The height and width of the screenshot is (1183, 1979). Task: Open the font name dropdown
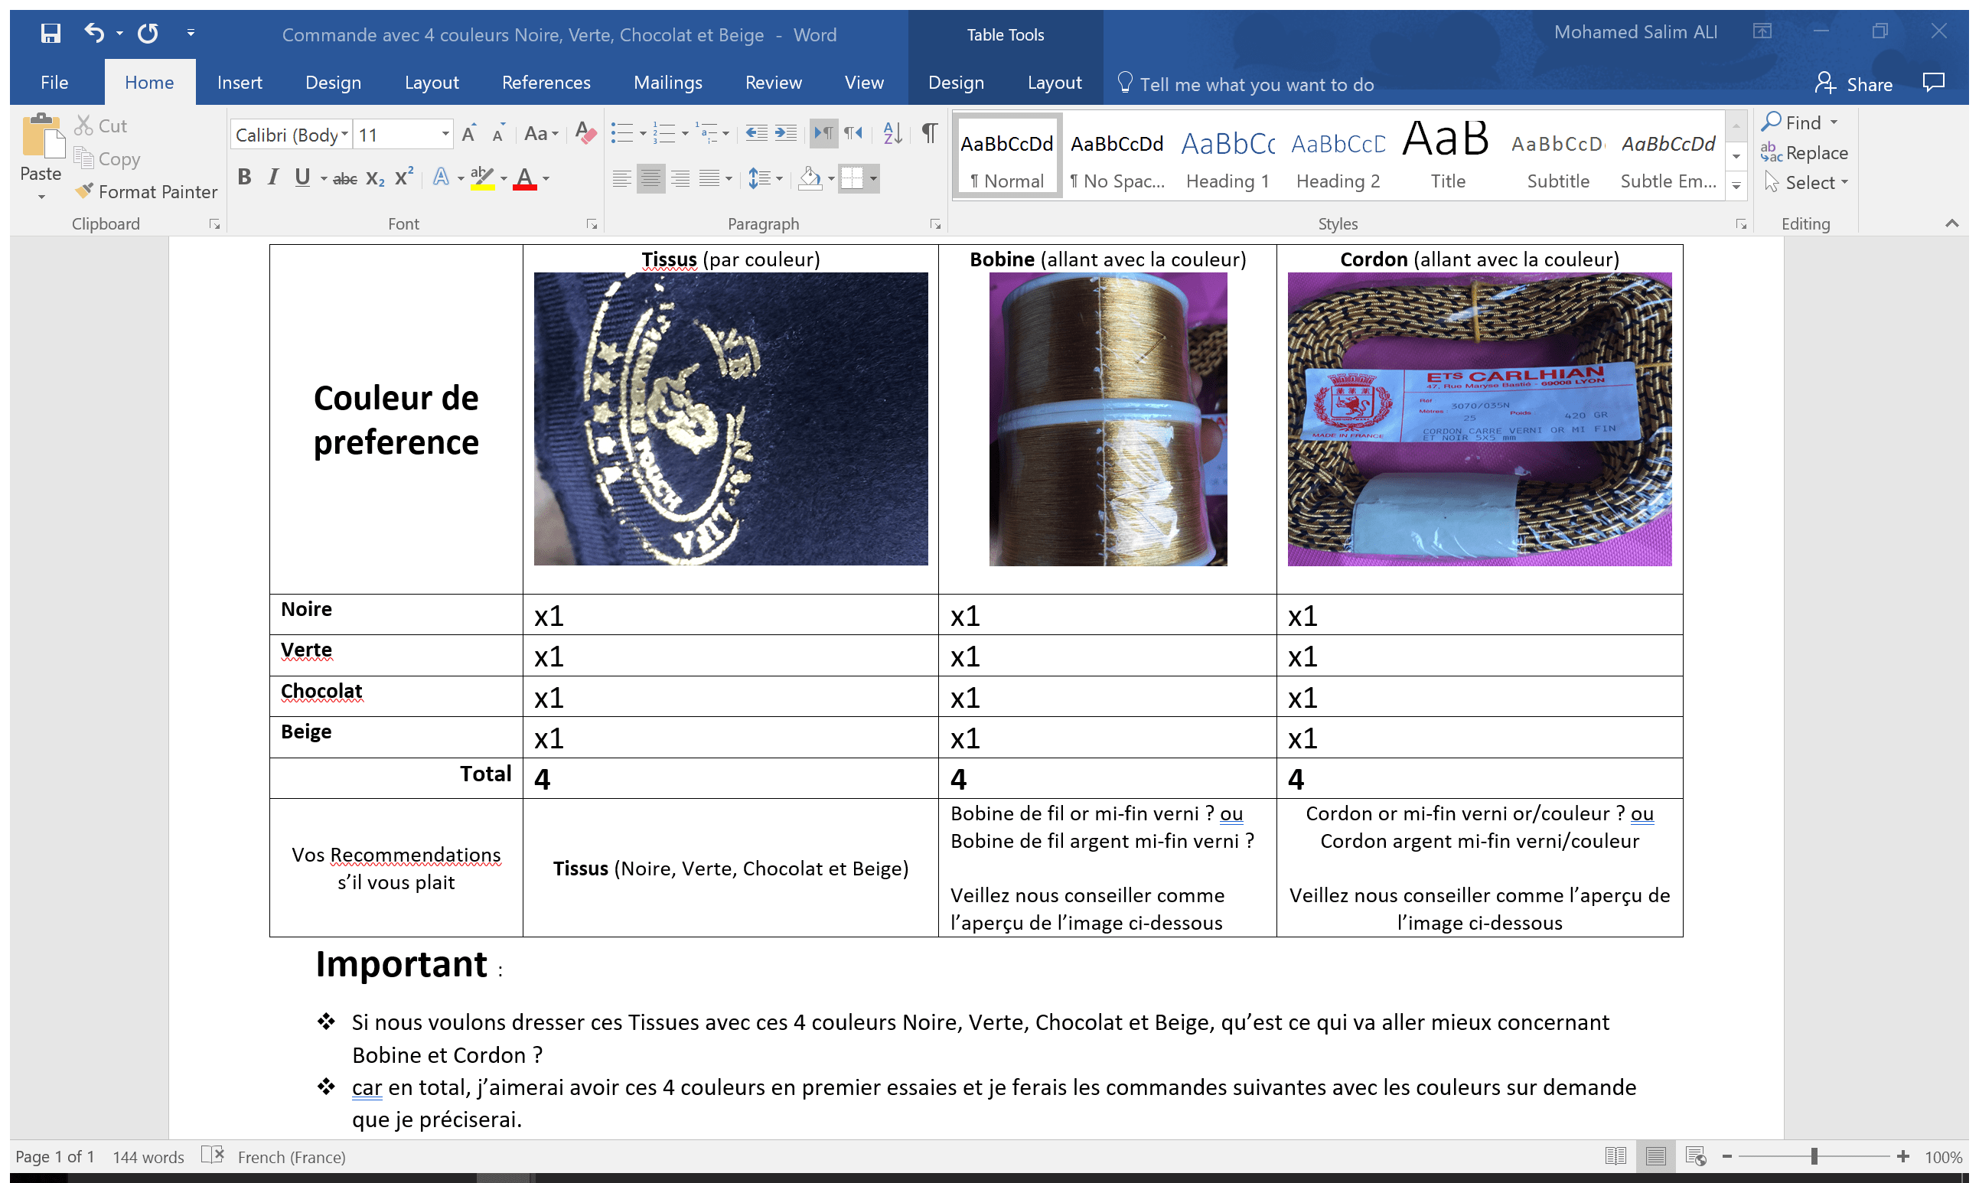tap(344, 135)
